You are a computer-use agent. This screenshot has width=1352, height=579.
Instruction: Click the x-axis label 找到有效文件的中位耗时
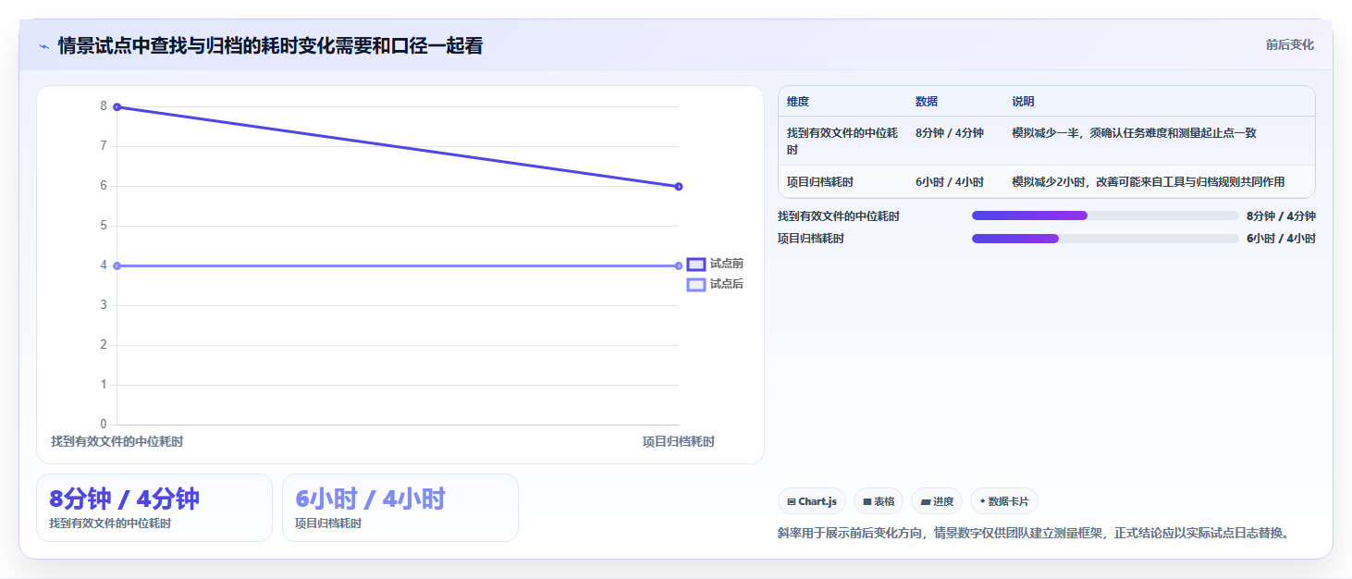coord(117,442)
